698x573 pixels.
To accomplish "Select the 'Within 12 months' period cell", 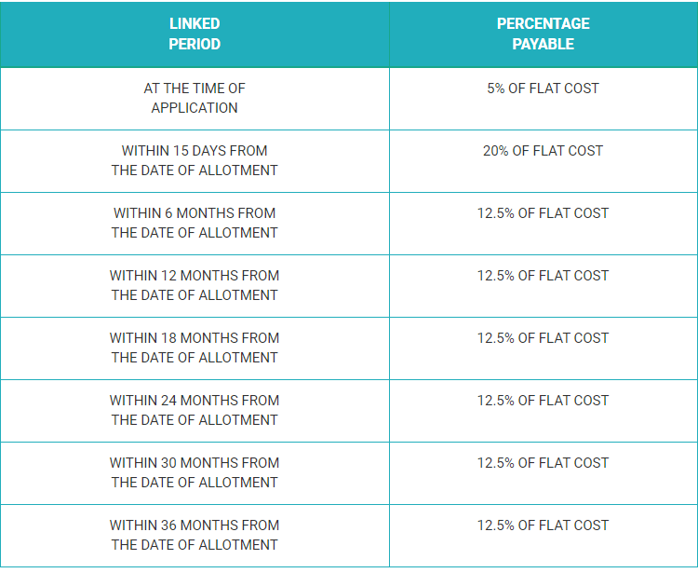I will coord(195,285).
